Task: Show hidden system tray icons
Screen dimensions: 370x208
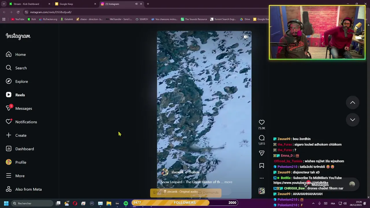Action: (313, 203)
